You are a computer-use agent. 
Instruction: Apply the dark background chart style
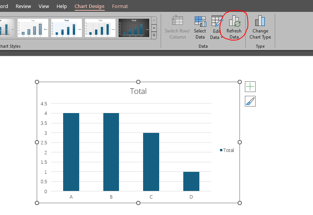(134, 28)
